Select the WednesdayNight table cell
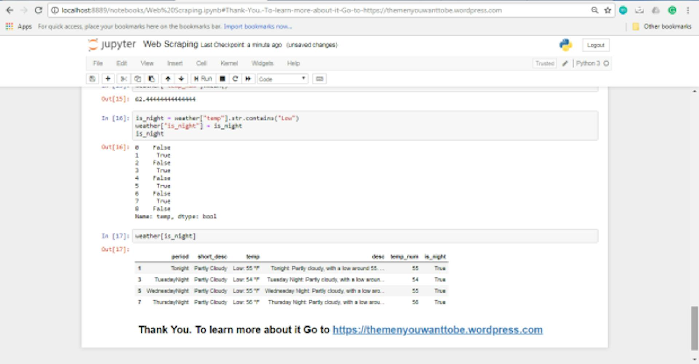Image resolution: width=699 pixels, height=364 pixels. (x=167, y=291)
